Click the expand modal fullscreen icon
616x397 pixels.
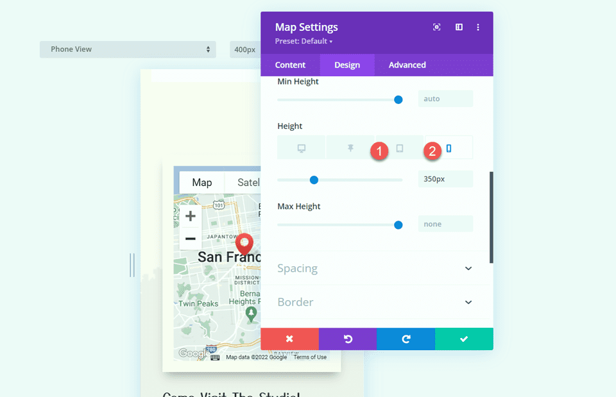[x=437, y=27]
